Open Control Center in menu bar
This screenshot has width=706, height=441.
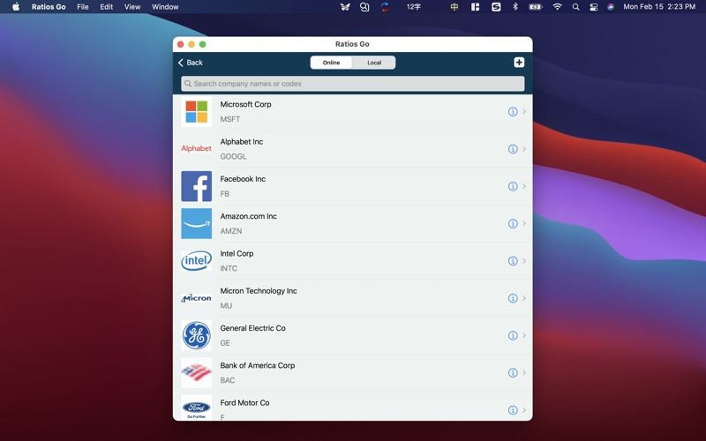(x=593, y=7)
